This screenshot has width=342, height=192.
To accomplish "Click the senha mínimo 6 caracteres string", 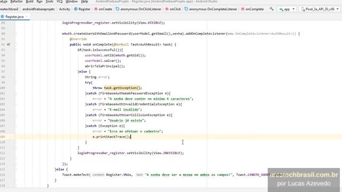I will pos(150,99).
